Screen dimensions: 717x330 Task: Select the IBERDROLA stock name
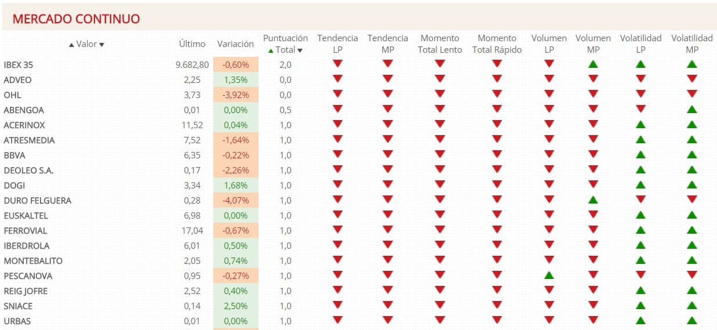click(x=27, y=246)
